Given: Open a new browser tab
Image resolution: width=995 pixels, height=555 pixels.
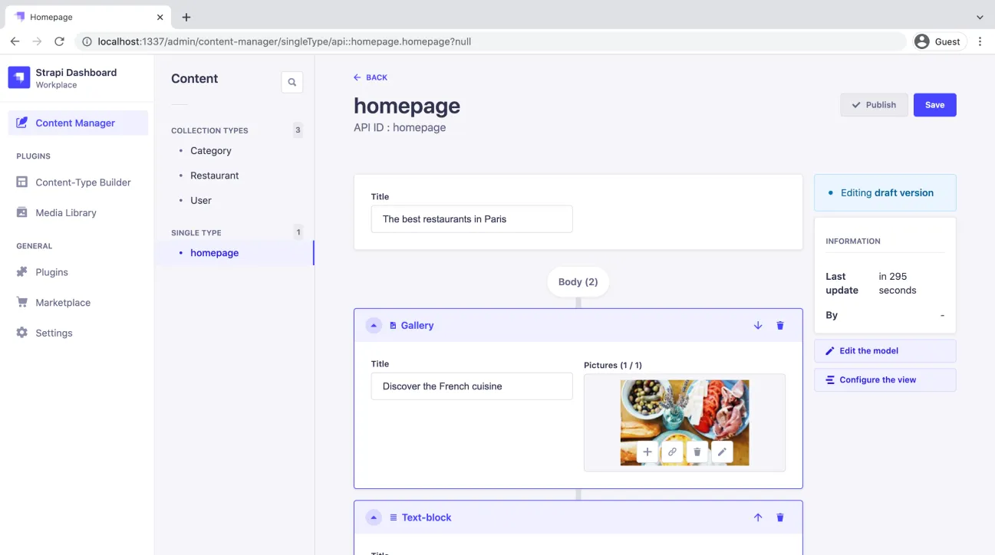Looking at the screenshot, I should (x=186, y=17).
